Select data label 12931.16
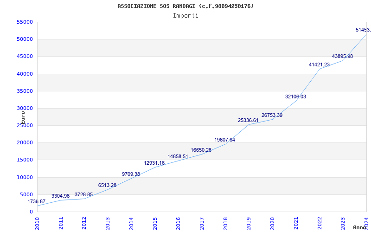Screen dimensions: 371x232 [154, 163]
